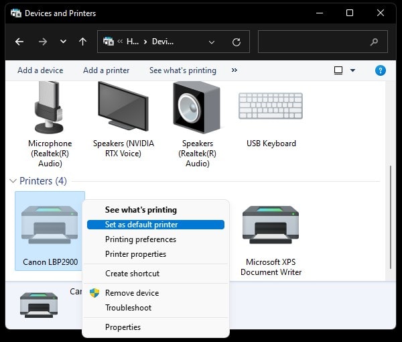Viewport: 402px width, 342px height.
Task: Choose See what's printing in context menu
Action: [156, 210]
